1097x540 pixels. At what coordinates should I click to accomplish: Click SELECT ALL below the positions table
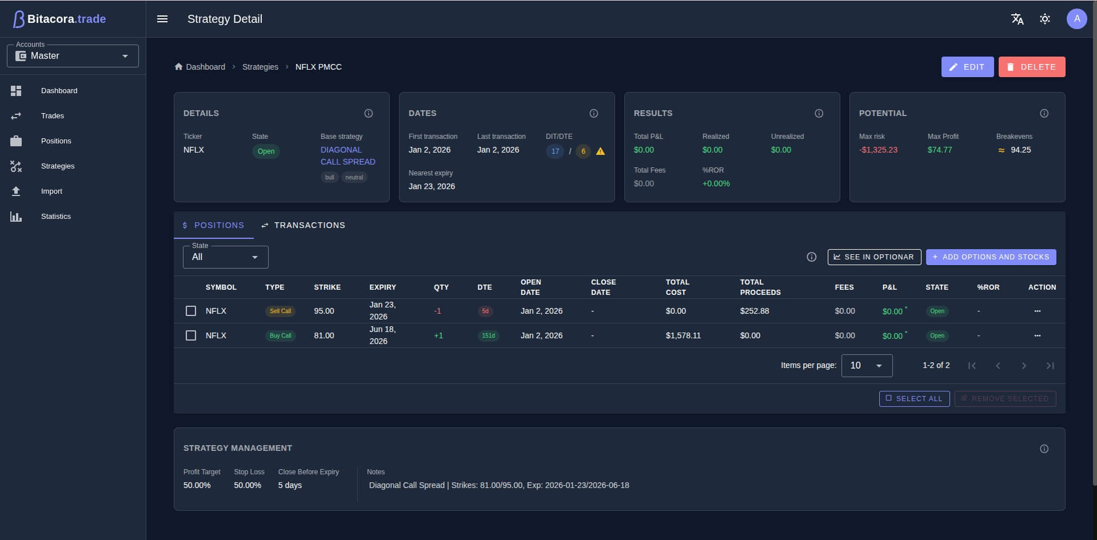[914, 398]
